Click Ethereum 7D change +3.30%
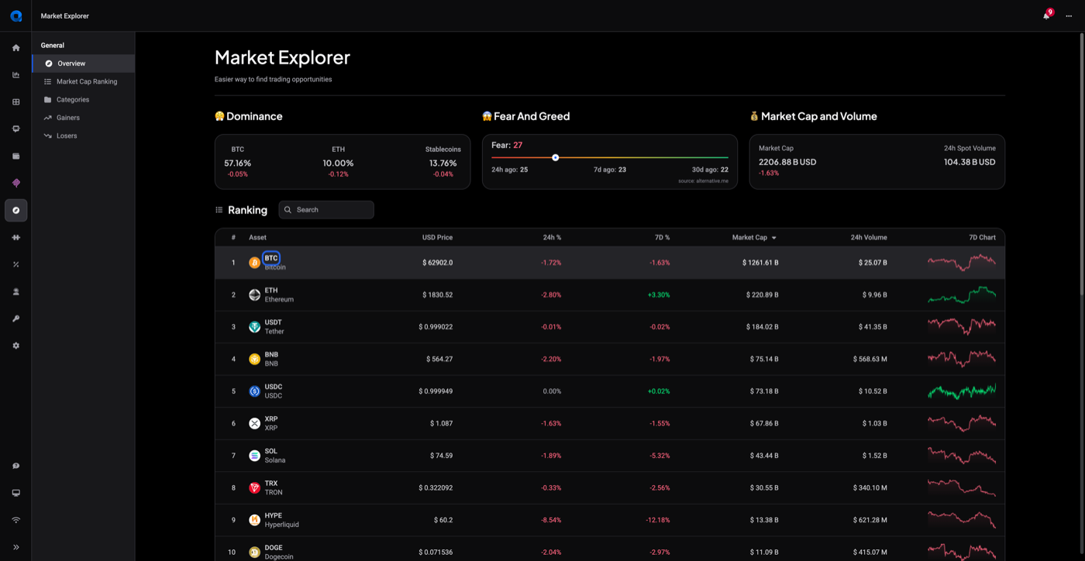Image resolution: width=1085 pixels, height=561 pixels. (659, 295)
